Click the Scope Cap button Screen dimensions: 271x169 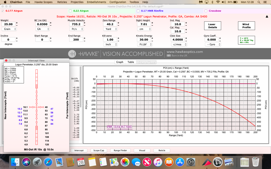99,150
